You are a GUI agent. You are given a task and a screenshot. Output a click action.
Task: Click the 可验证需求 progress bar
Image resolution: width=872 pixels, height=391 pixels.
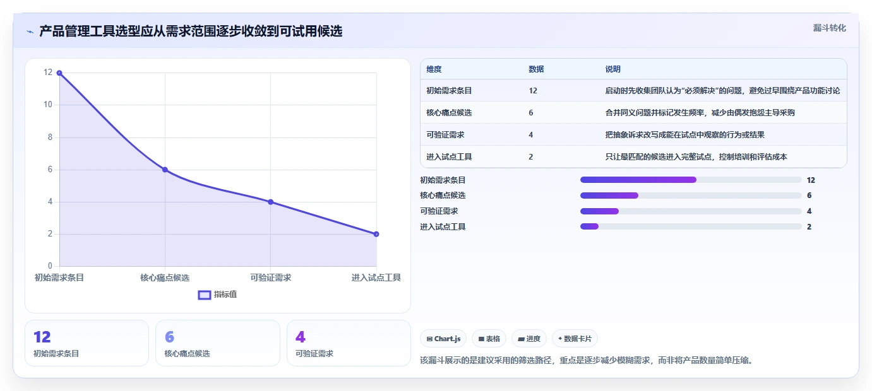pyautogui.click(x=691, y=211)
